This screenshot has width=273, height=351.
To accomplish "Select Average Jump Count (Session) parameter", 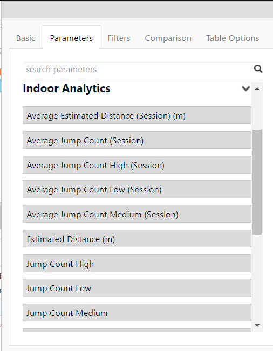I will click(137, 140).
